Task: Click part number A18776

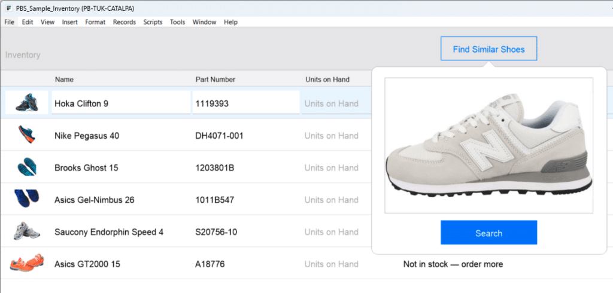Action: coord(210,264)
